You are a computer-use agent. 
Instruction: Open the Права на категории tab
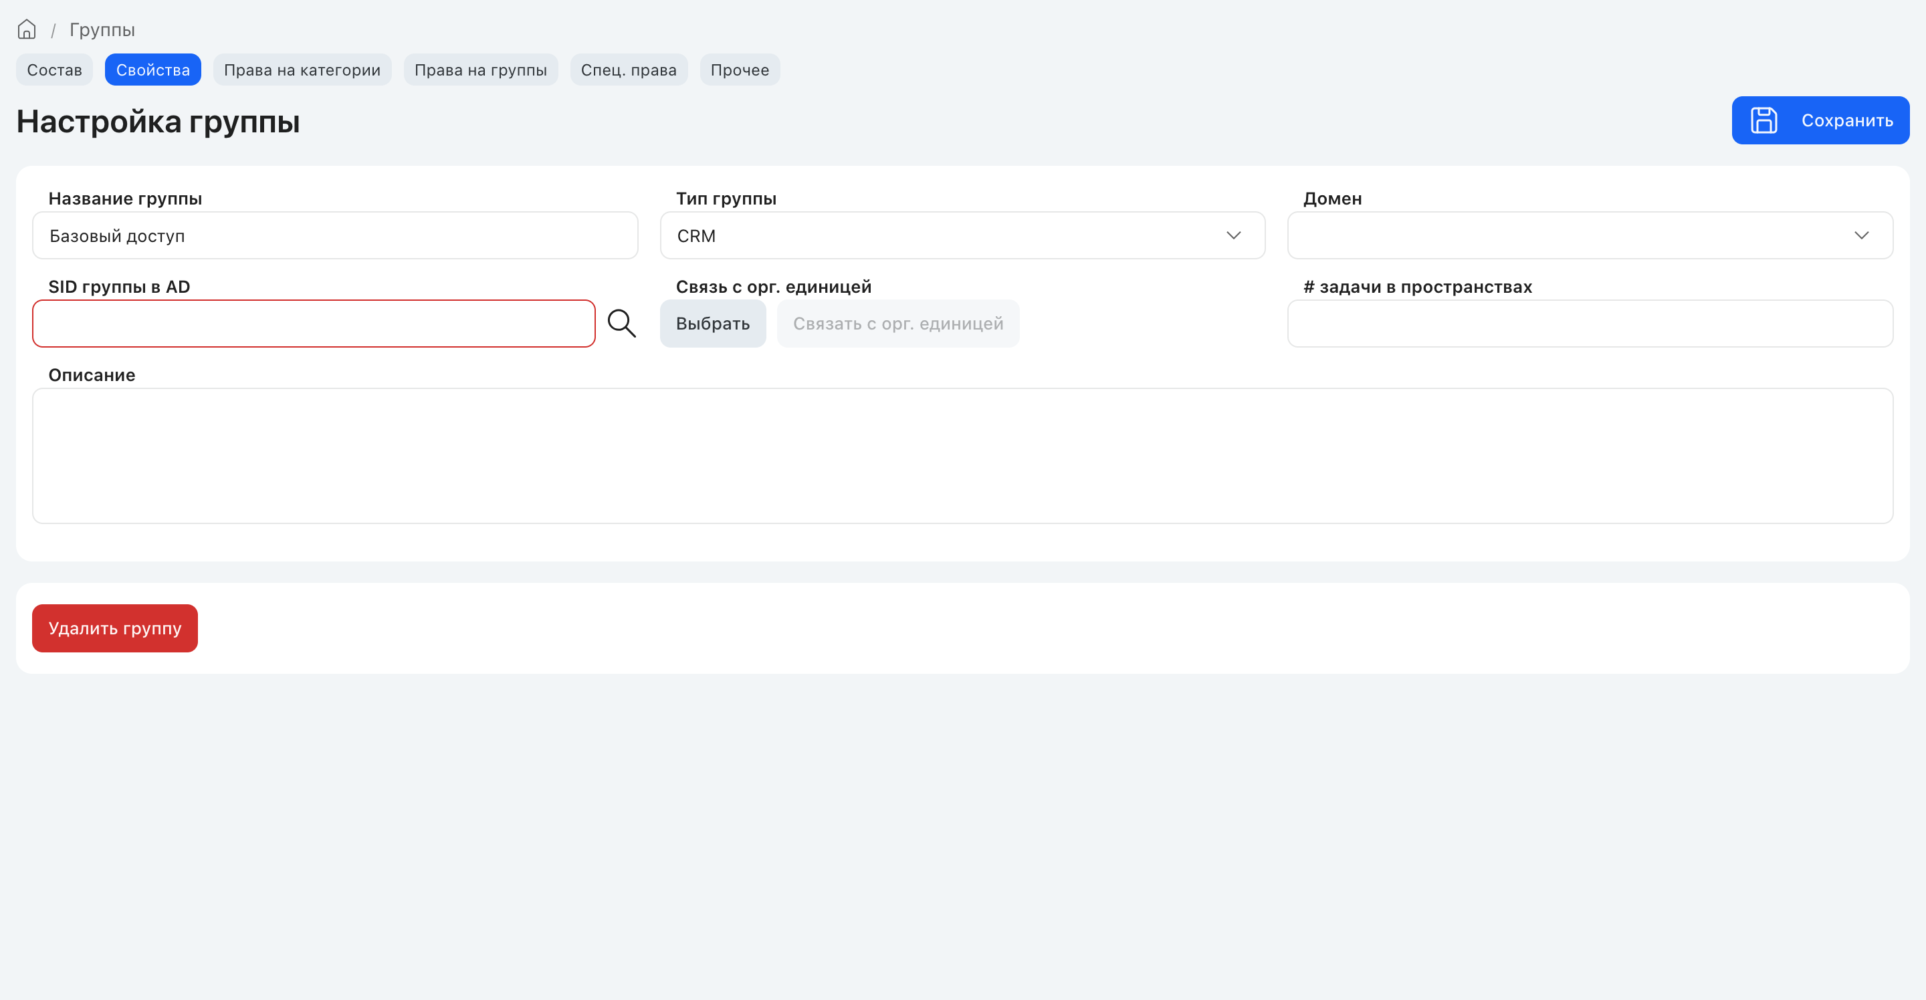pyautogui.click(x=302, y=70)
